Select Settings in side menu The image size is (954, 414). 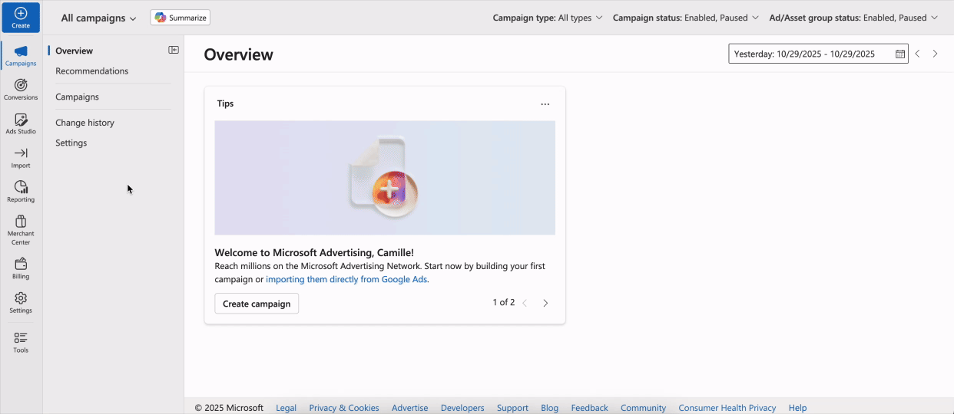click(x=71, y=143)
